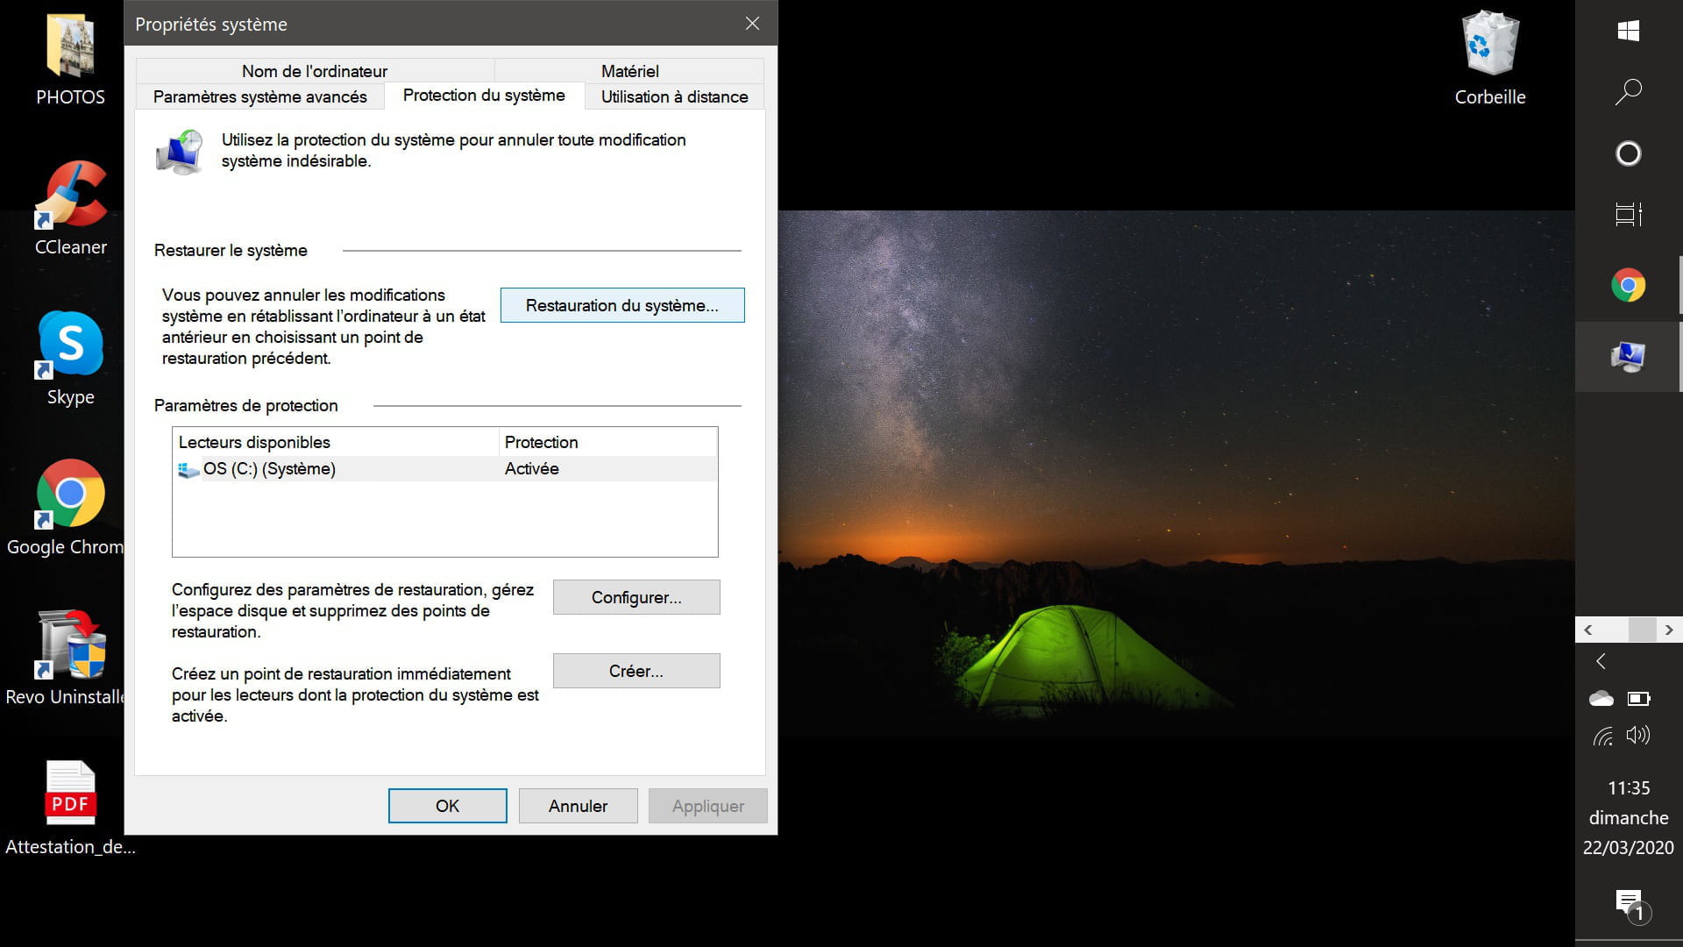
Task: Switch to Matériel tab
Action: 629,71
